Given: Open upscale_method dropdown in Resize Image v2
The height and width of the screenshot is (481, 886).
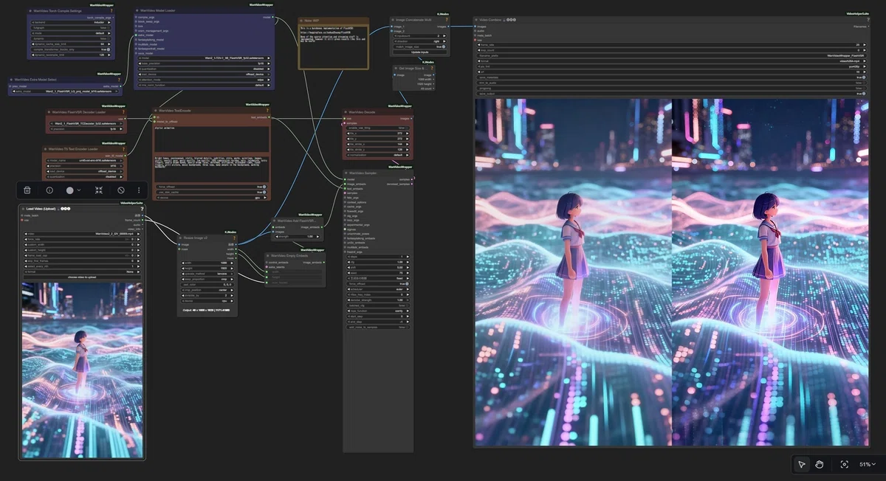Looking at the screenshot, I should 207,273.
